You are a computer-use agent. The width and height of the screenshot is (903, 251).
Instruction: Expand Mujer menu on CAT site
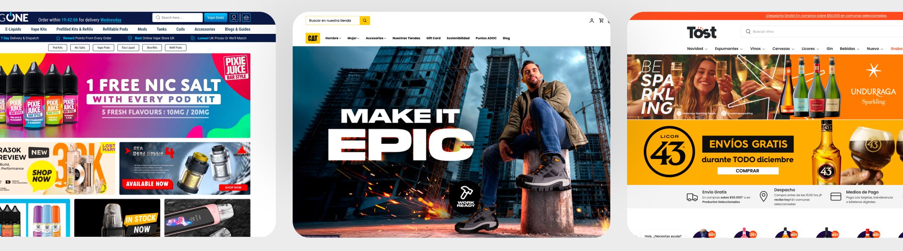point(353,38)
